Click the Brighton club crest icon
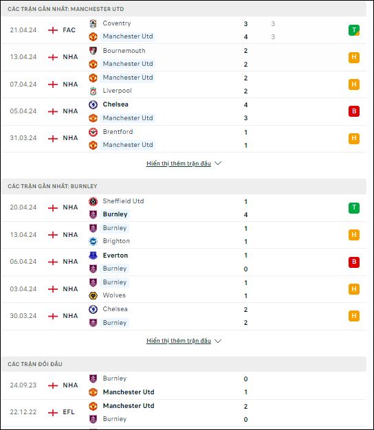374x430 pixels. point(93,241)
